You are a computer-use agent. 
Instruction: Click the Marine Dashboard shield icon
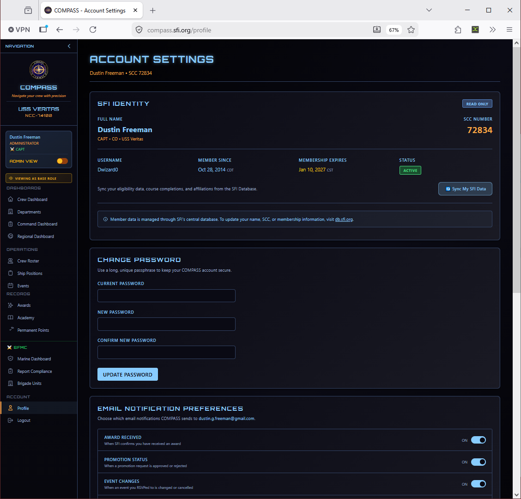click(x=11, y=359)
